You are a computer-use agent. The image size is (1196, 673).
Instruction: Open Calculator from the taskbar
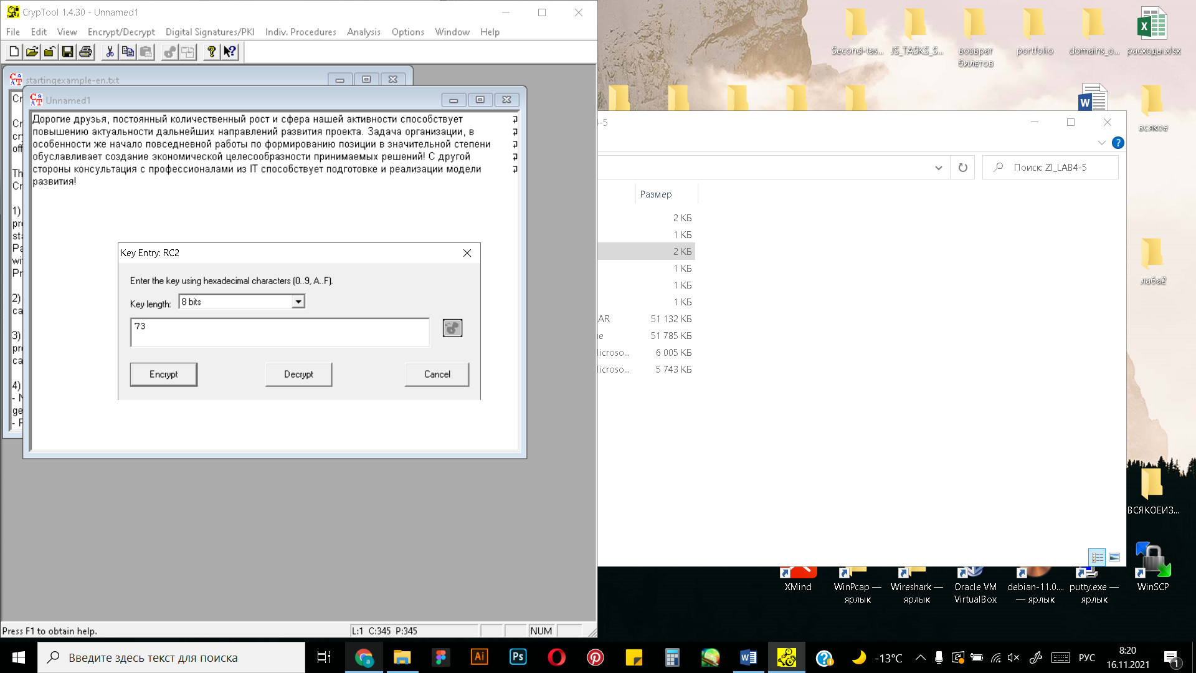click(672, 657)
